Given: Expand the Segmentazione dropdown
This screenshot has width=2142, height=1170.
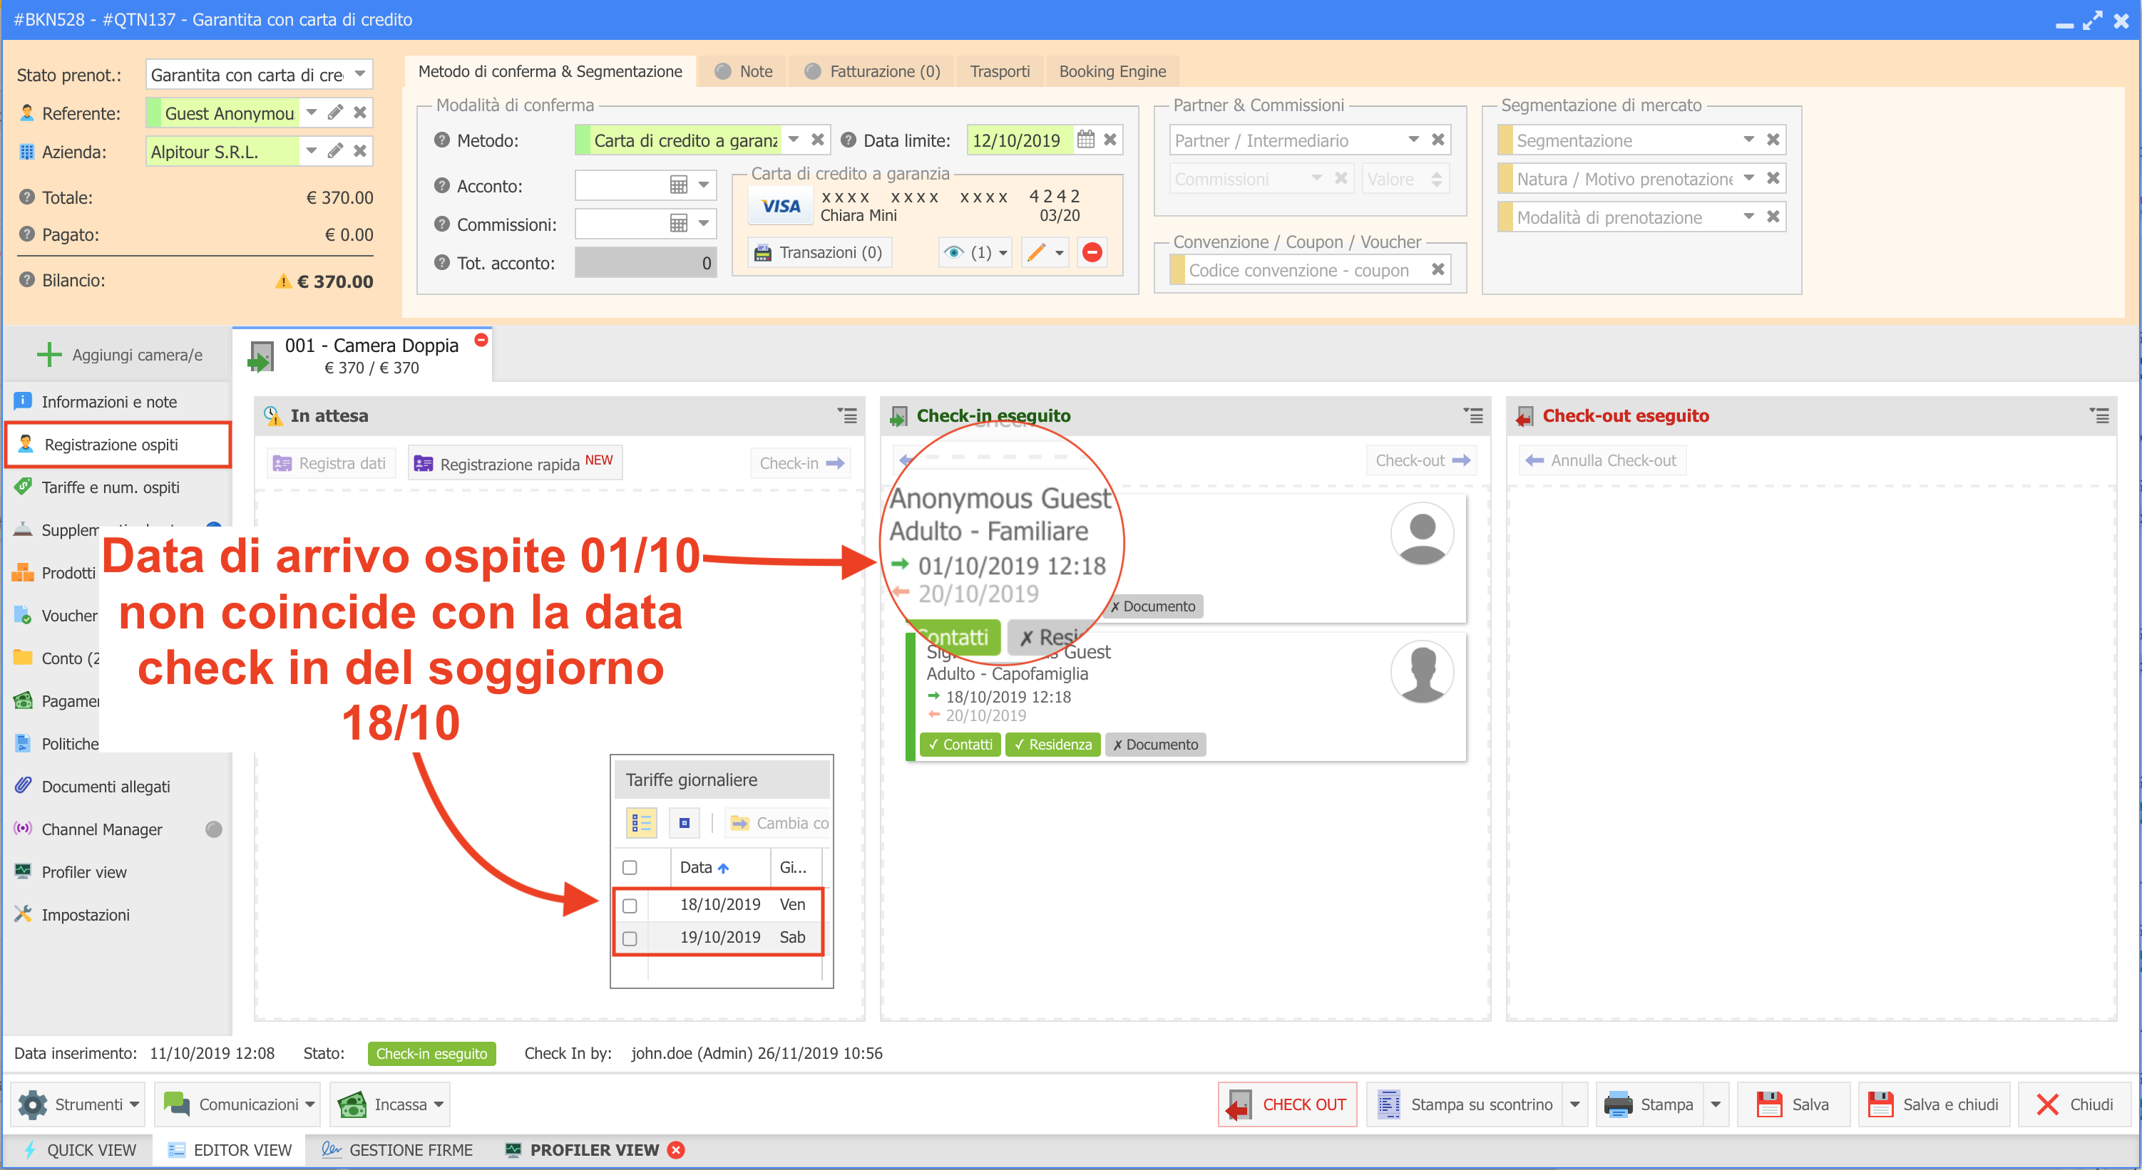Looking at the screenshot, I should [1748, 140].
